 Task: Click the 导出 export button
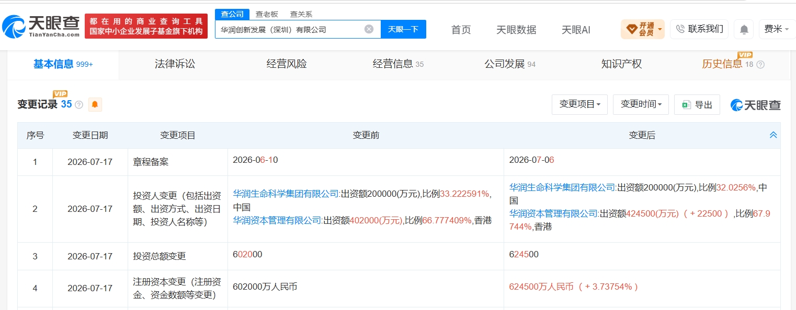697,104
